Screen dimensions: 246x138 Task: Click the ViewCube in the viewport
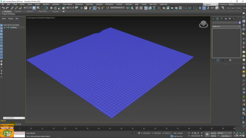pos(203,24)
